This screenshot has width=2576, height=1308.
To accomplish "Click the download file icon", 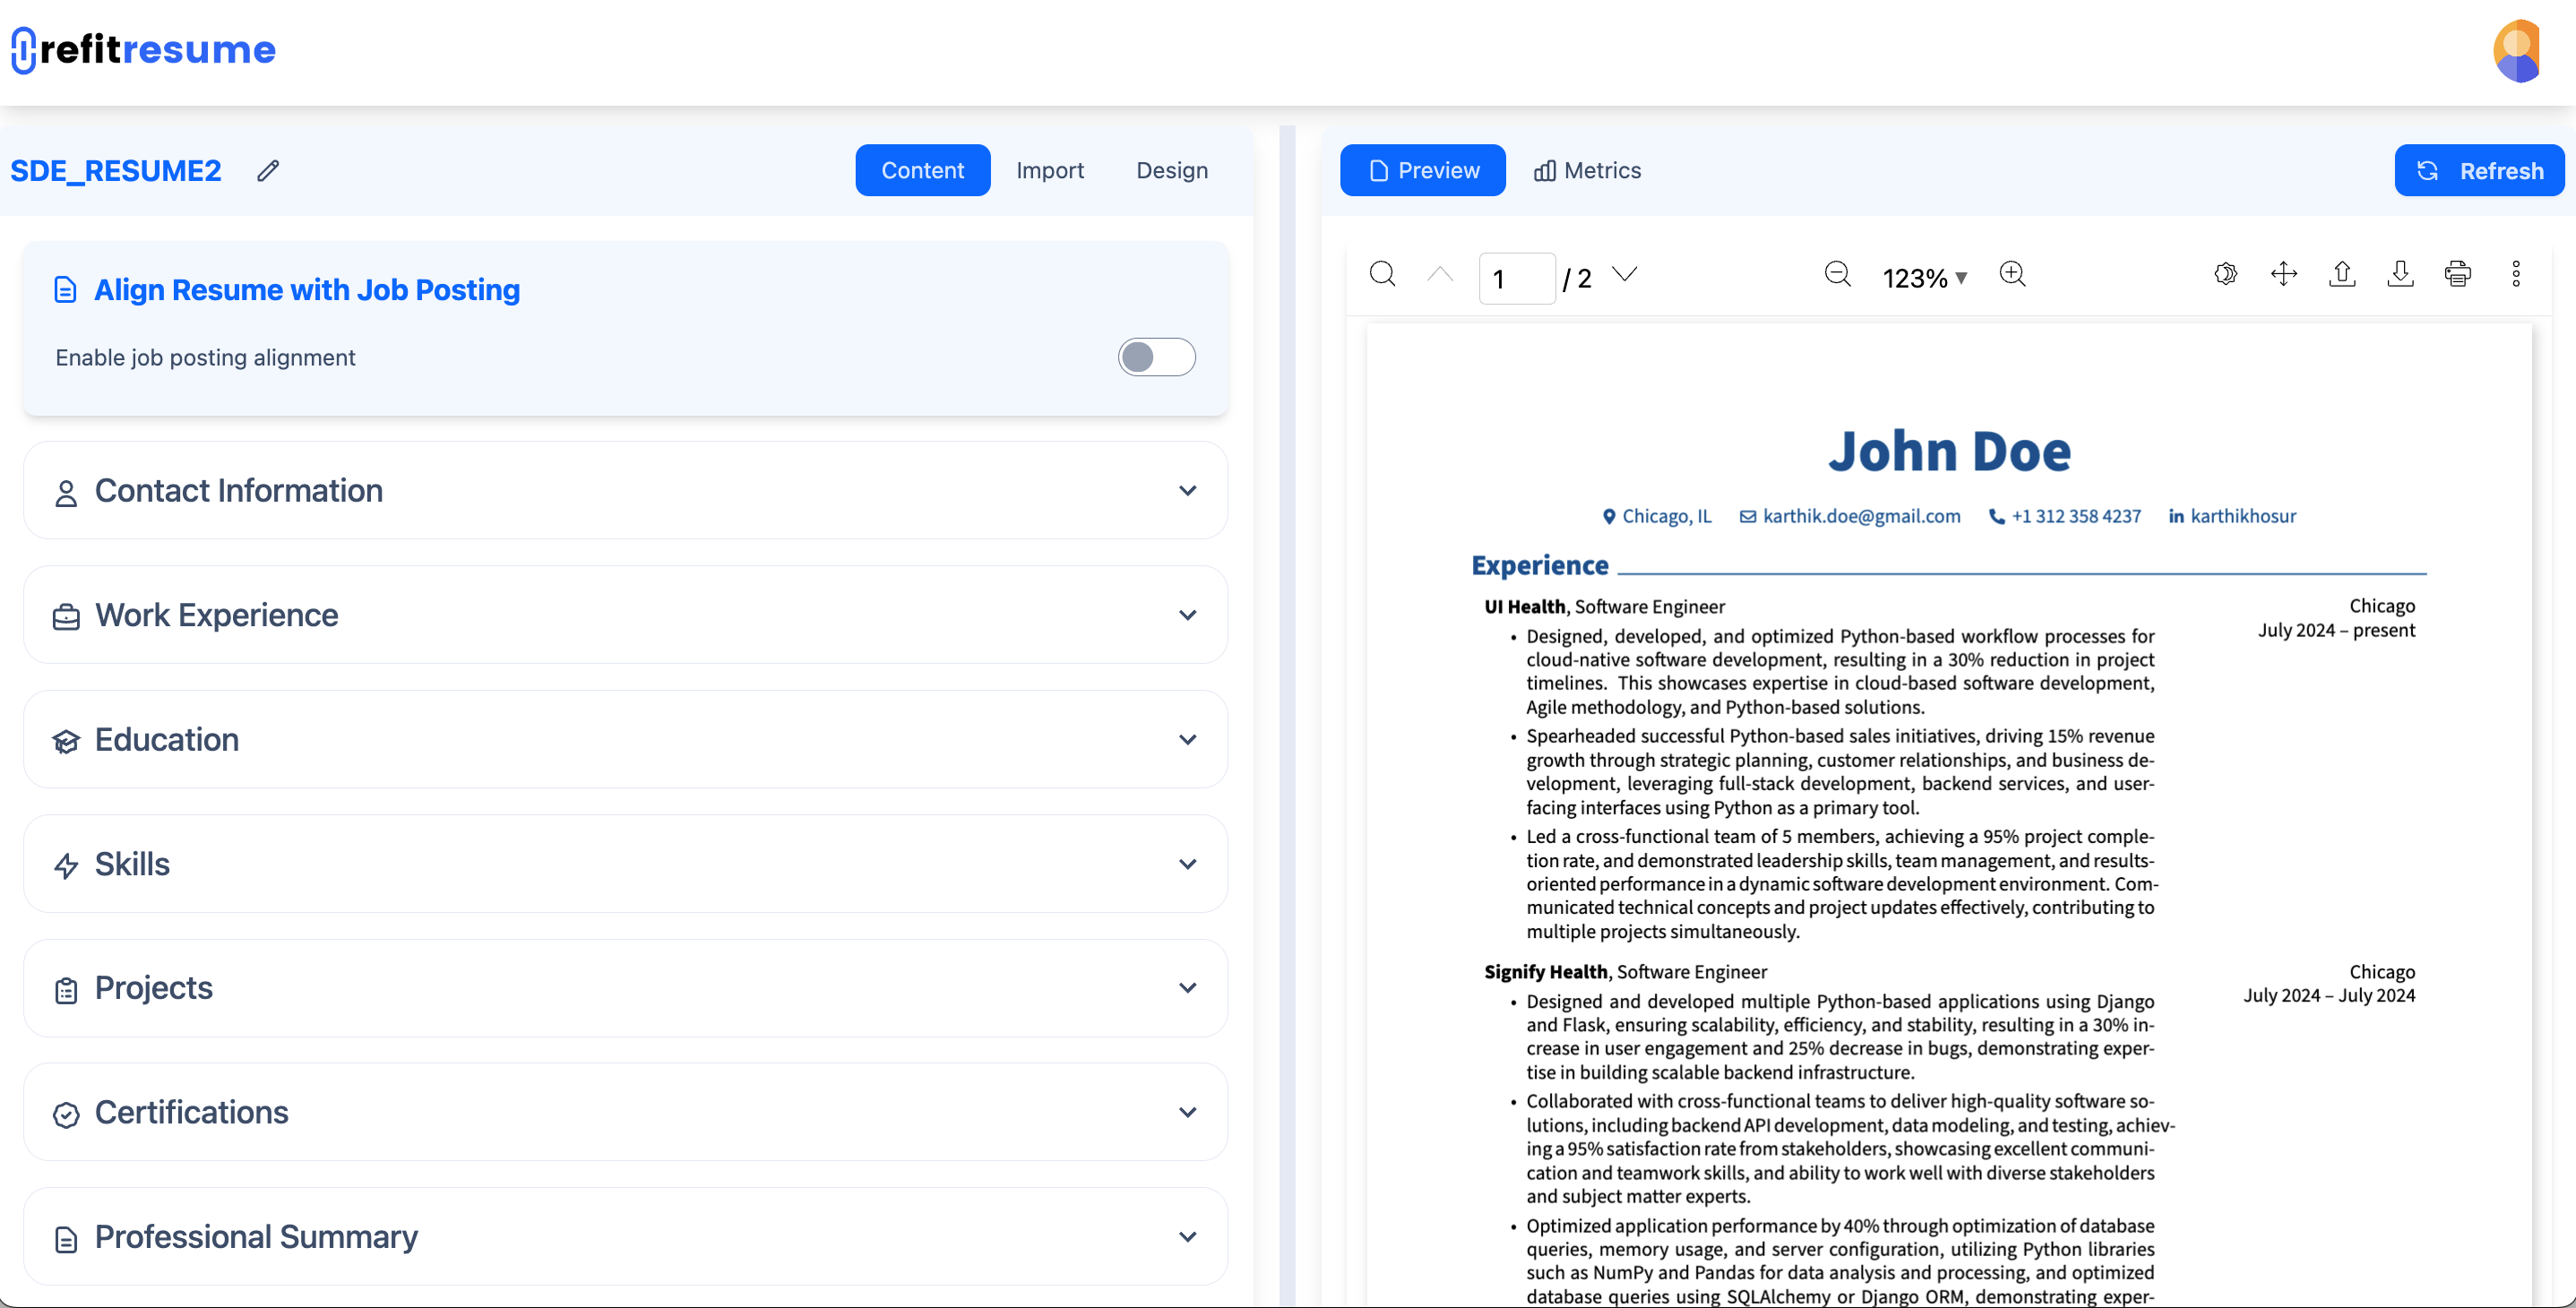I will pos(2400,274).
